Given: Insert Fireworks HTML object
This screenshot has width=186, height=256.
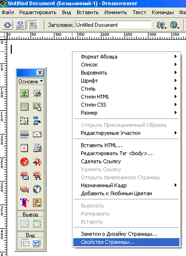Looking at the screenshot, I should click(24, 162).
